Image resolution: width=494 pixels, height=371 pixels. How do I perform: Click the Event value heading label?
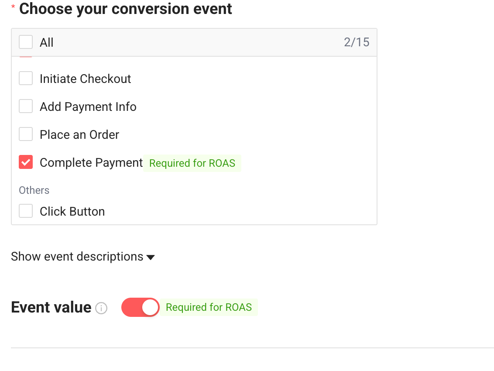click(x=51, y=307)
